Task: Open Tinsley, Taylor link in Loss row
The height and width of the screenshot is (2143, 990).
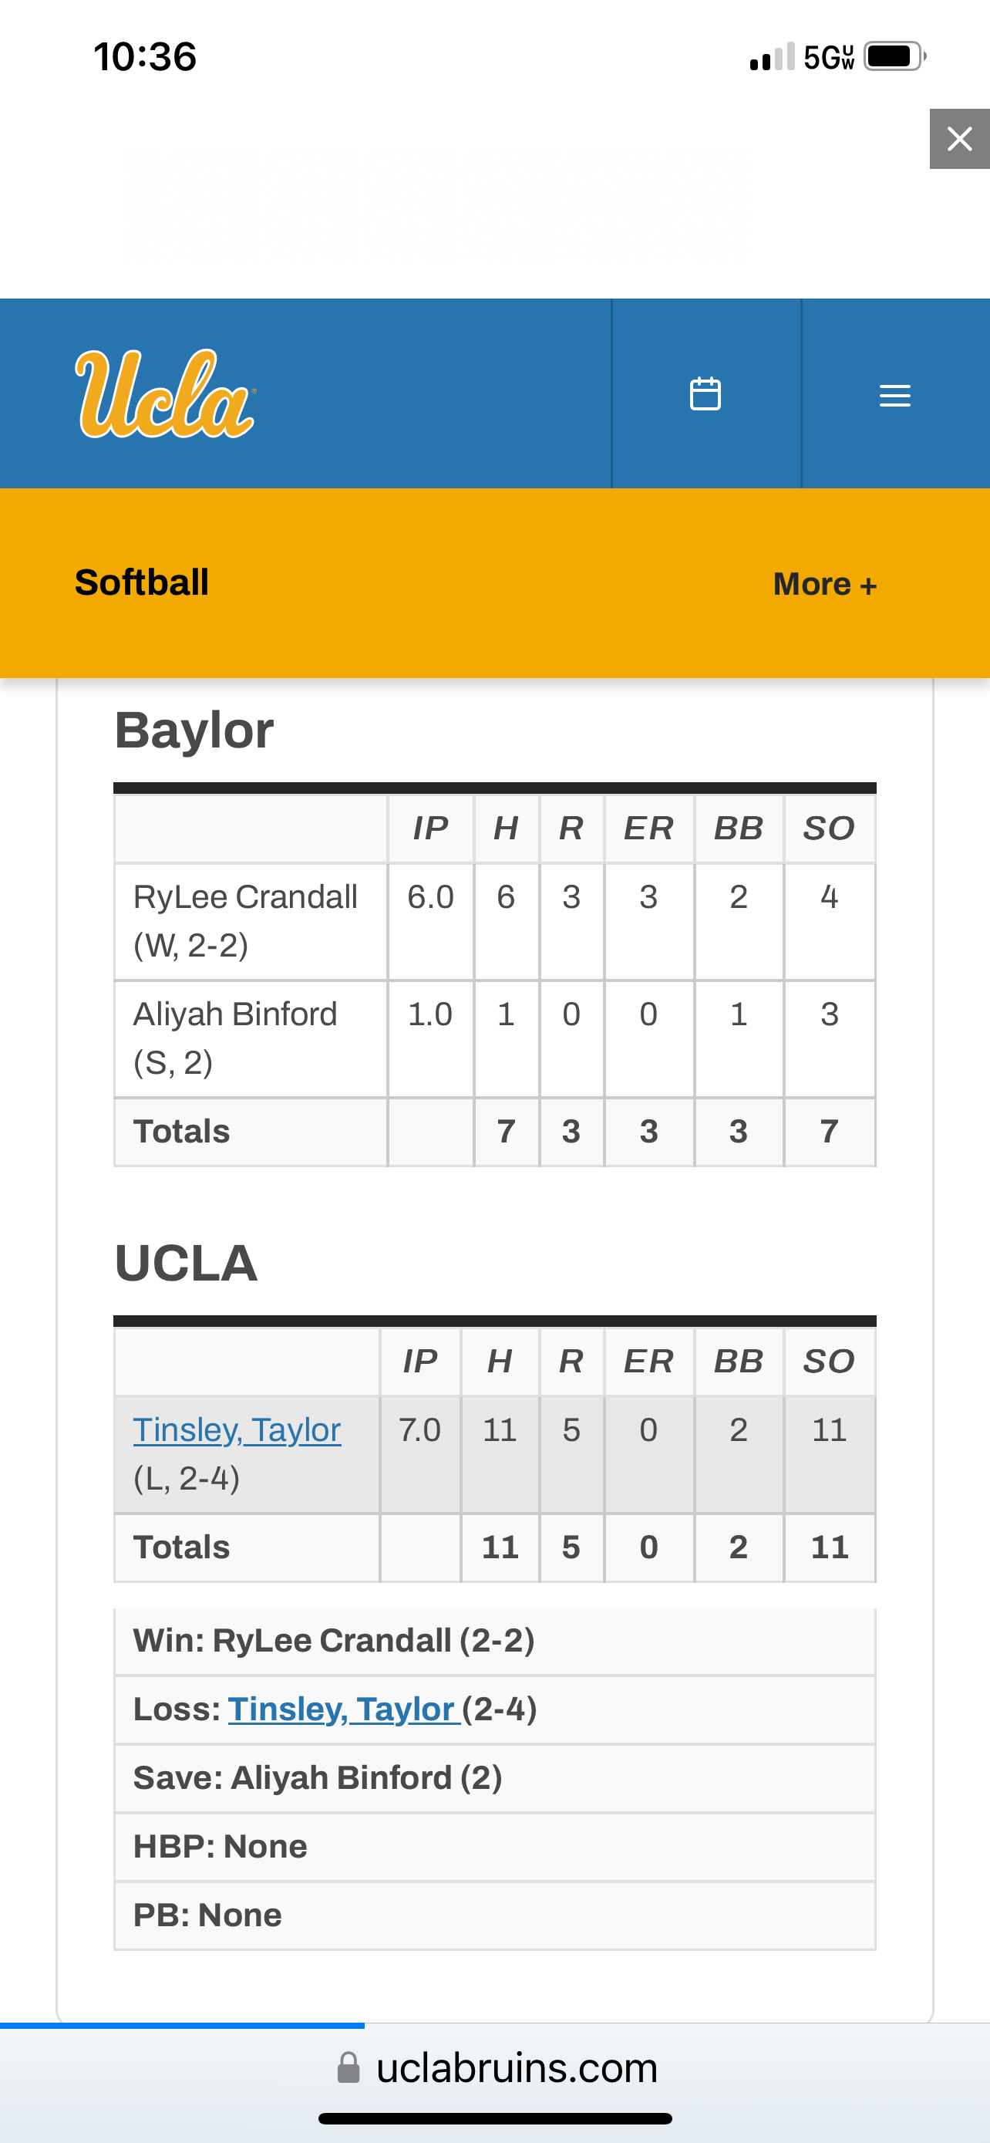Action: coord(344,1709)
